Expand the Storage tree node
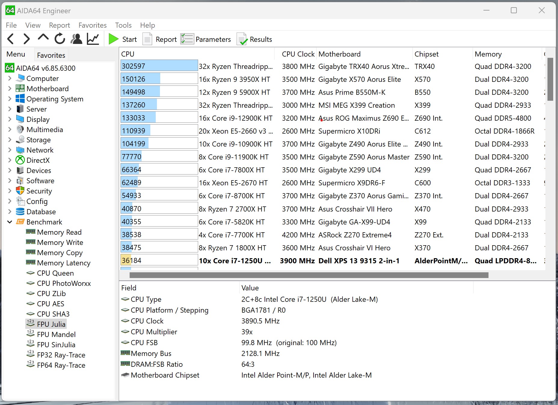 point(10,140)
